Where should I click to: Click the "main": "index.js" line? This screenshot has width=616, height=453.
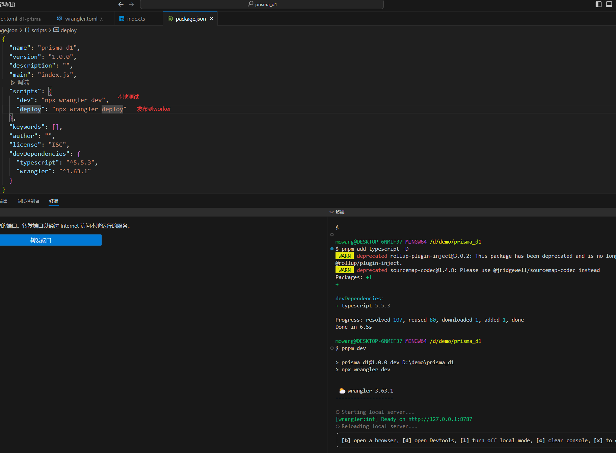pos(43,75)
